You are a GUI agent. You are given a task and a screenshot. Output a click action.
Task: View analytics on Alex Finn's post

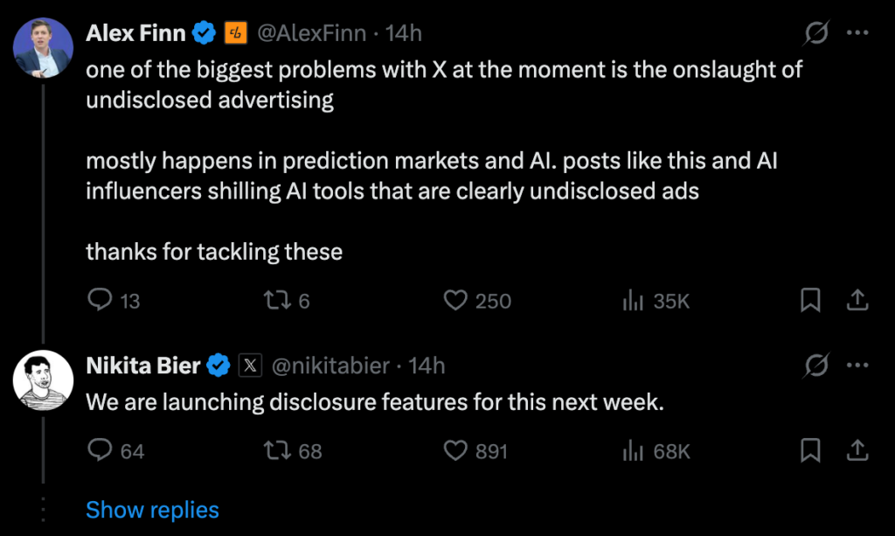(633, 301)
